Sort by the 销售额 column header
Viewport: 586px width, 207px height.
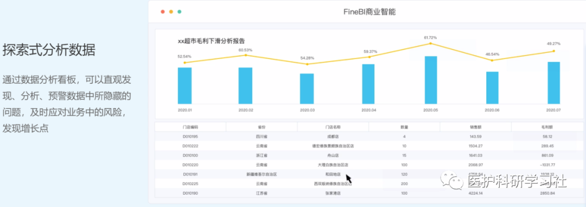click(475, 127)
